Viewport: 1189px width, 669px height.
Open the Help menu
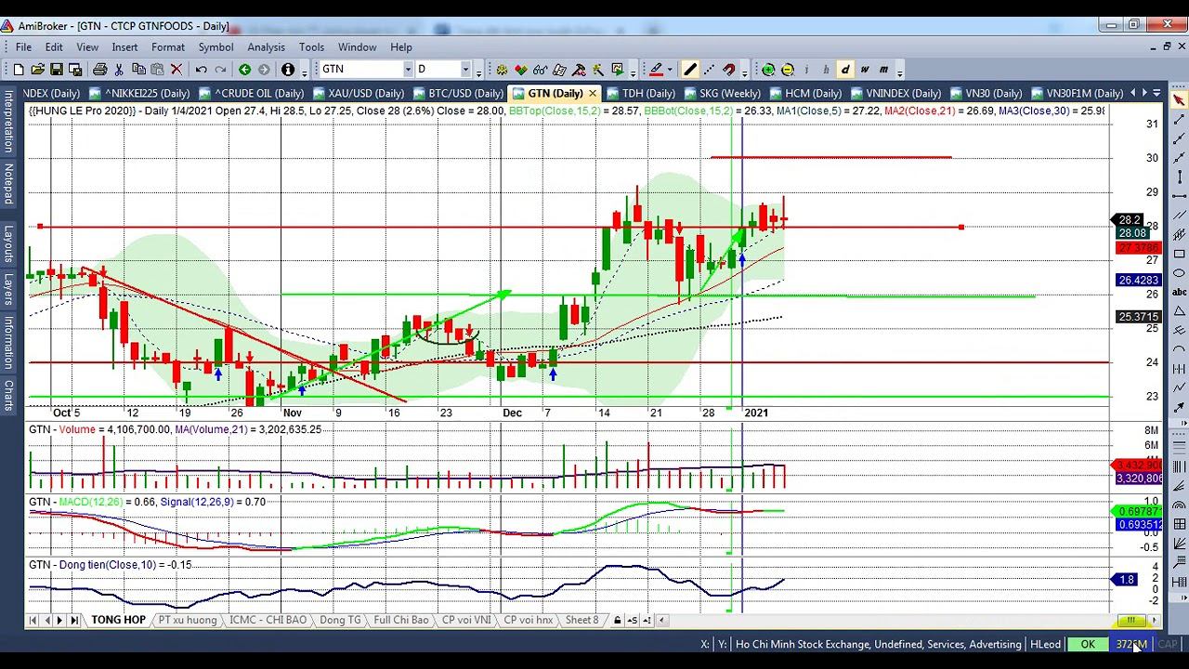tap(401, 47)
